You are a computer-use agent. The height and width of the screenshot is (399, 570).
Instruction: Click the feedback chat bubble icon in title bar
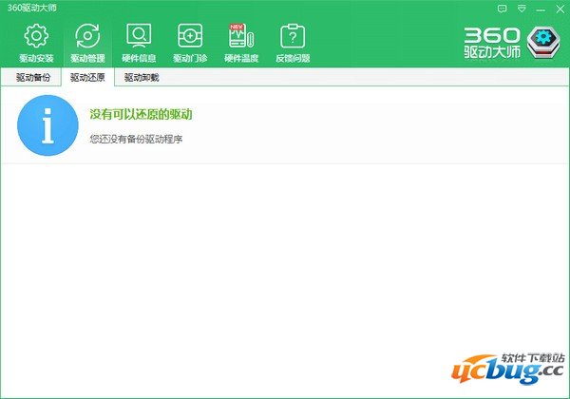tap(502, 9)
